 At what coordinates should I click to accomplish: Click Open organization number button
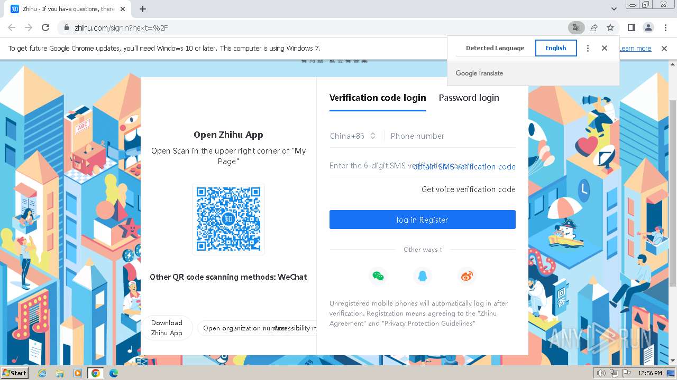(244, 328)
